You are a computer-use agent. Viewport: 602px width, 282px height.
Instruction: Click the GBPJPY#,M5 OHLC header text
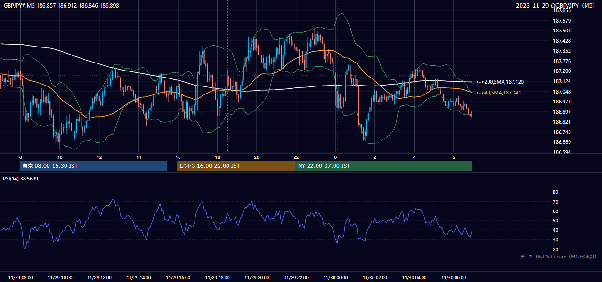[x=61, y=5]
